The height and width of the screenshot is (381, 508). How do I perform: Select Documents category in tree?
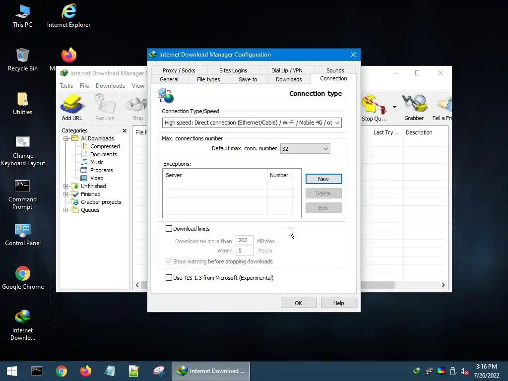[103, 155]
